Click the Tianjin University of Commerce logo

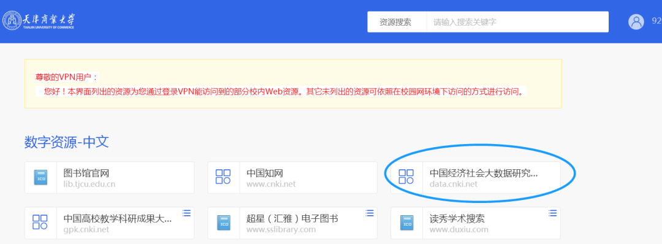(x=39, y=20)
